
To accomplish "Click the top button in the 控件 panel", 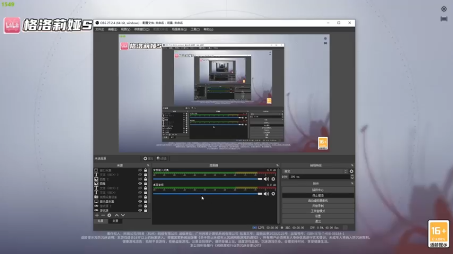I will pos(318,190).
